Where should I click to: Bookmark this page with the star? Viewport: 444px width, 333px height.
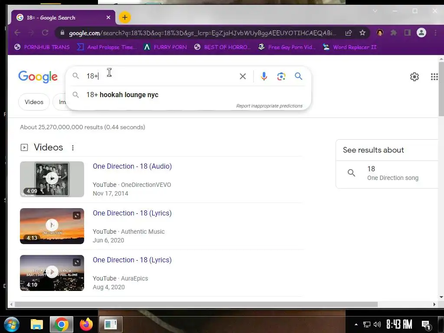click(x=362, y=33)
